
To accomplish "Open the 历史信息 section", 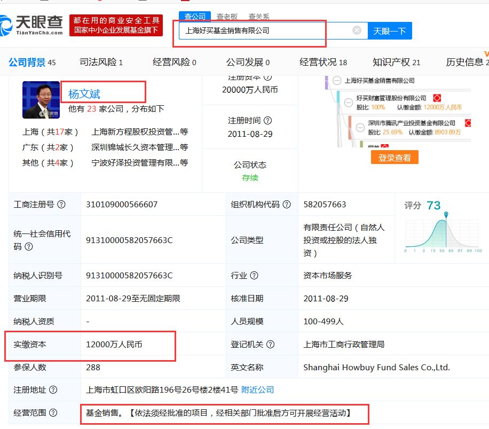I will point(467,62).
